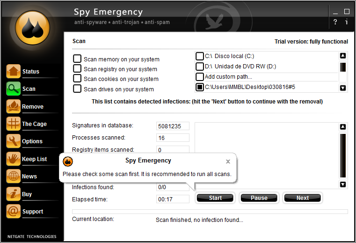Click the Buy info icon
356x243 pixels.
[x=14, y=194]
